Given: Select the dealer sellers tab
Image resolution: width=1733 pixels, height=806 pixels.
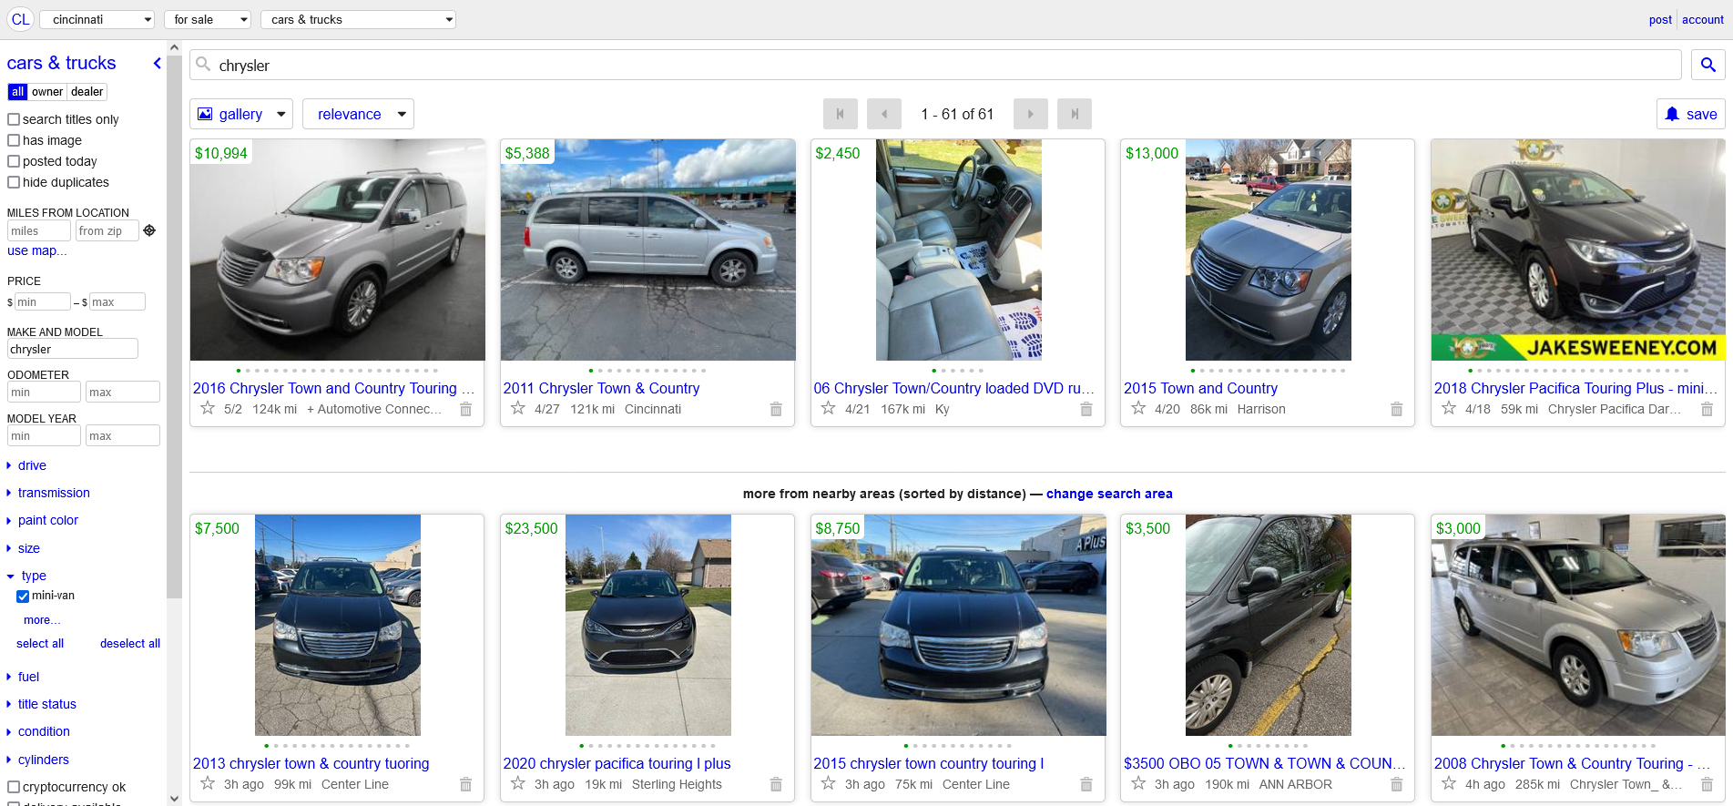Looking at the screenshot, I should (x=87, y=92).
